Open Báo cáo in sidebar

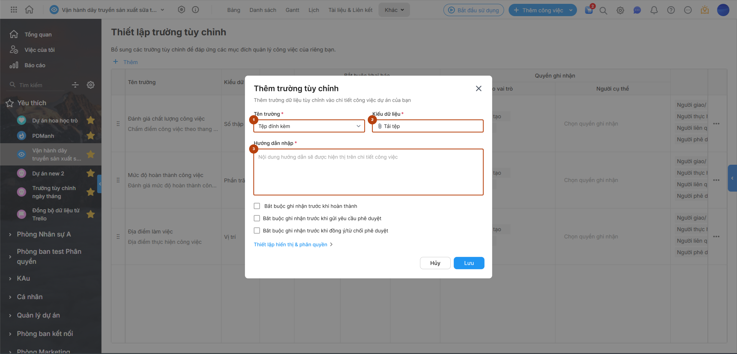point(35,65)
